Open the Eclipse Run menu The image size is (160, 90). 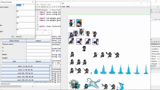tap(38, 4)
